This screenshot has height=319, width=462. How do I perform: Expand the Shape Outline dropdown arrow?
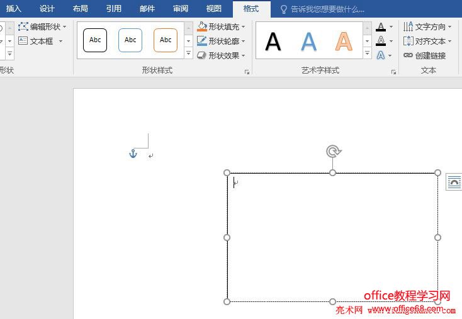click(x=244, y=41)
